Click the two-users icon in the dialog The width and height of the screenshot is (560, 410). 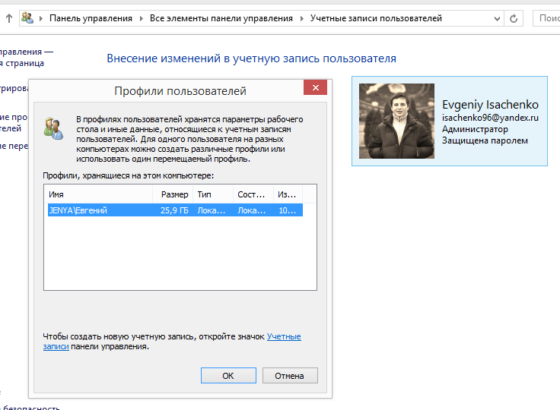click(x=53, y=128)
